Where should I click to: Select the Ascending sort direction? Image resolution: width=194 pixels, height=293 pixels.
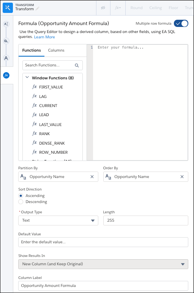pos(21,195)
